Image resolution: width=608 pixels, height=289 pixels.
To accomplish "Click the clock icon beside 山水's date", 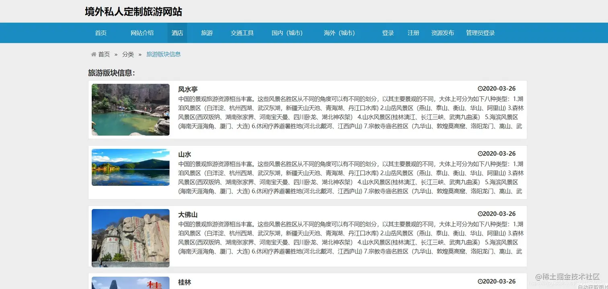I will click(x=479, y=153).
